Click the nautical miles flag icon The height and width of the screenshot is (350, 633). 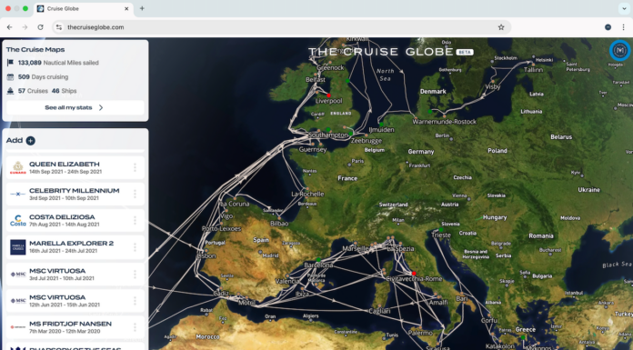tap(11, 63)
